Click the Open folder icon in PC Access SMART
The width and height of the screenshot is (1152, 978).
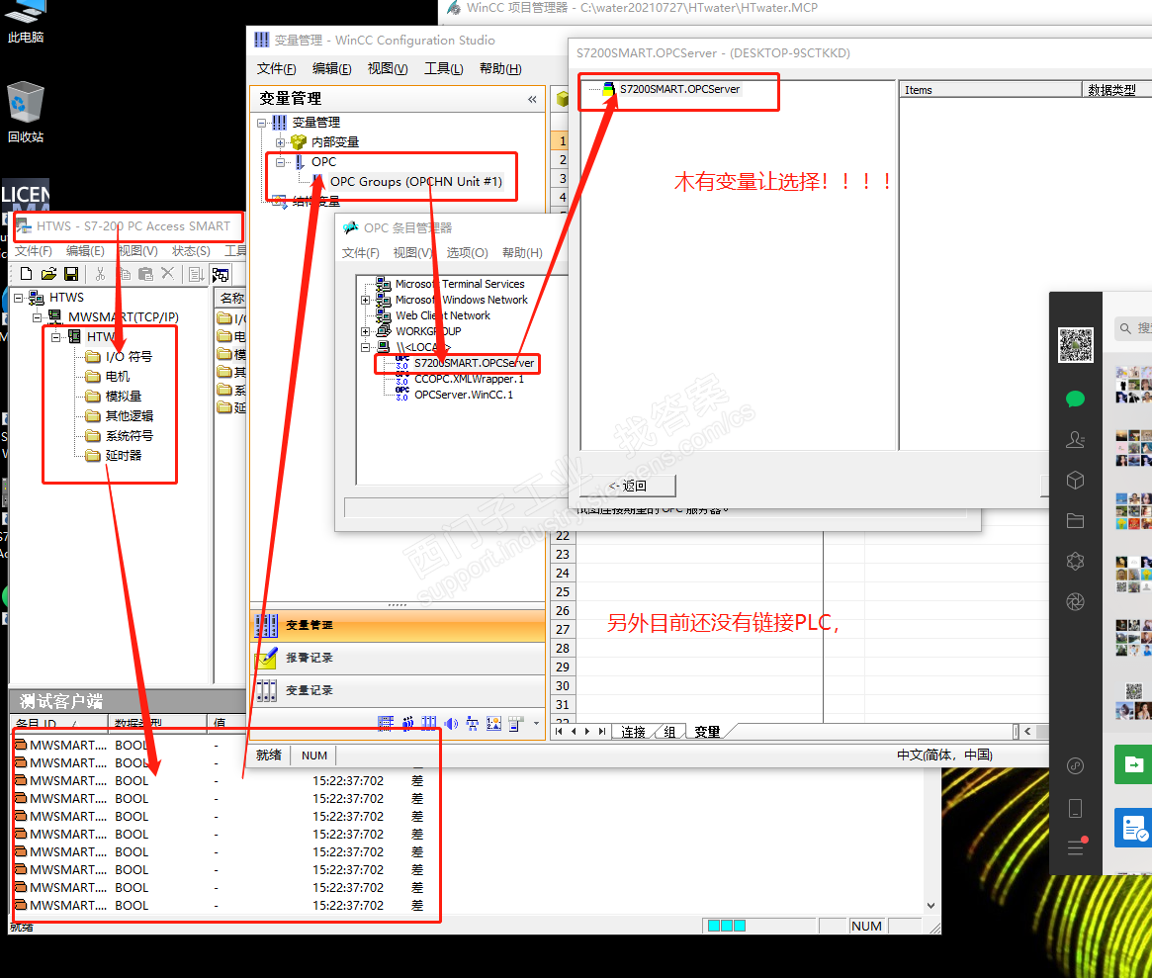(48, 274)
